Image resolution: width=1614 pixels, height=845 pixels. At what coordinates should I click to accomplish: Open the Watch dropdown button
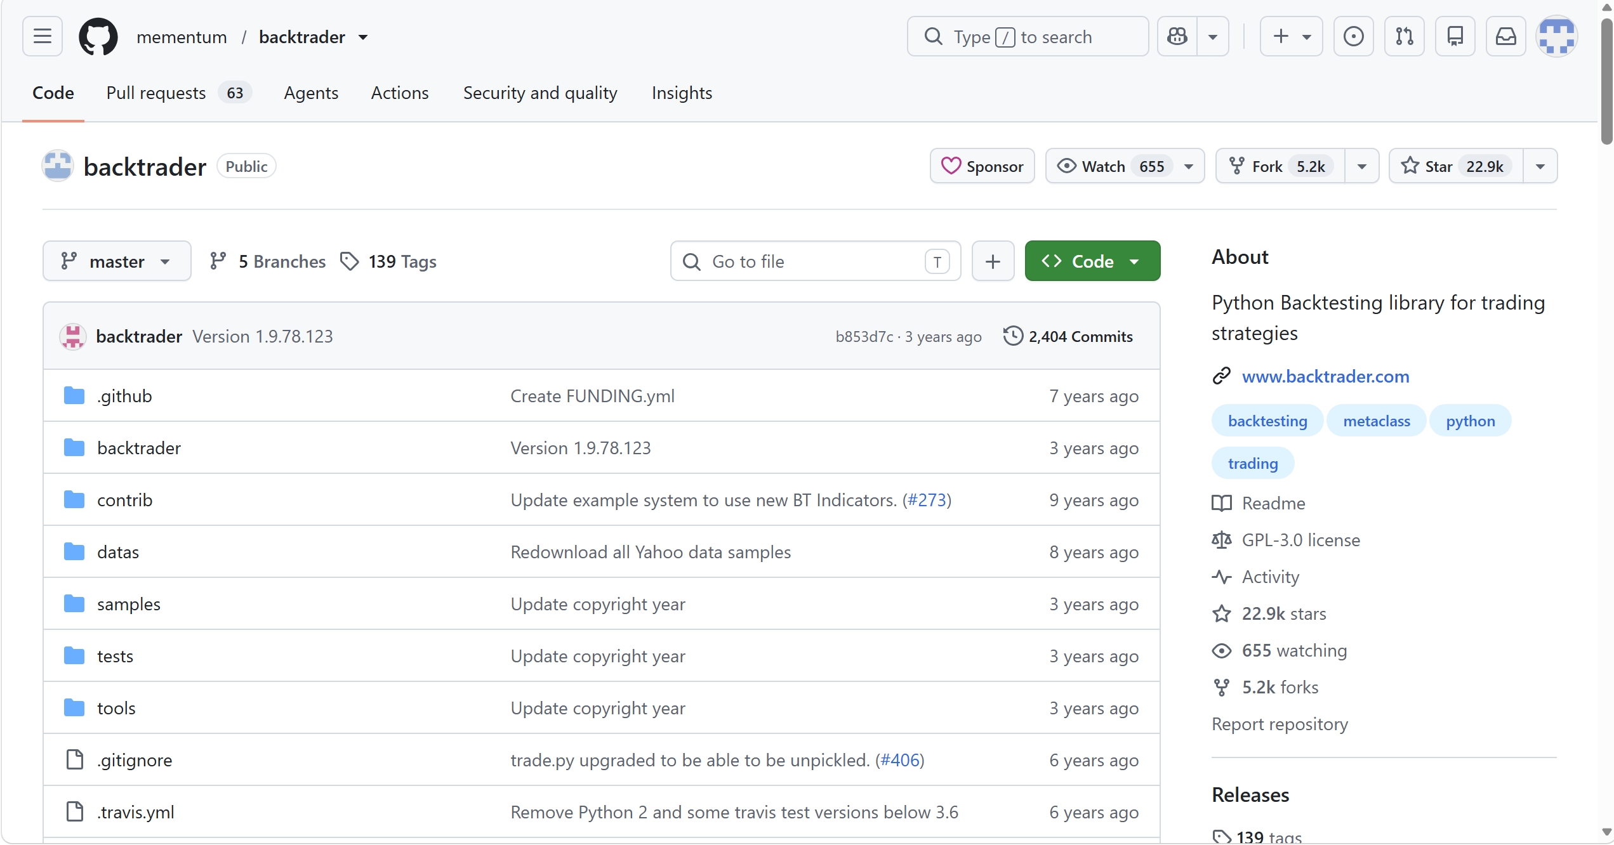click(1125, 166)
